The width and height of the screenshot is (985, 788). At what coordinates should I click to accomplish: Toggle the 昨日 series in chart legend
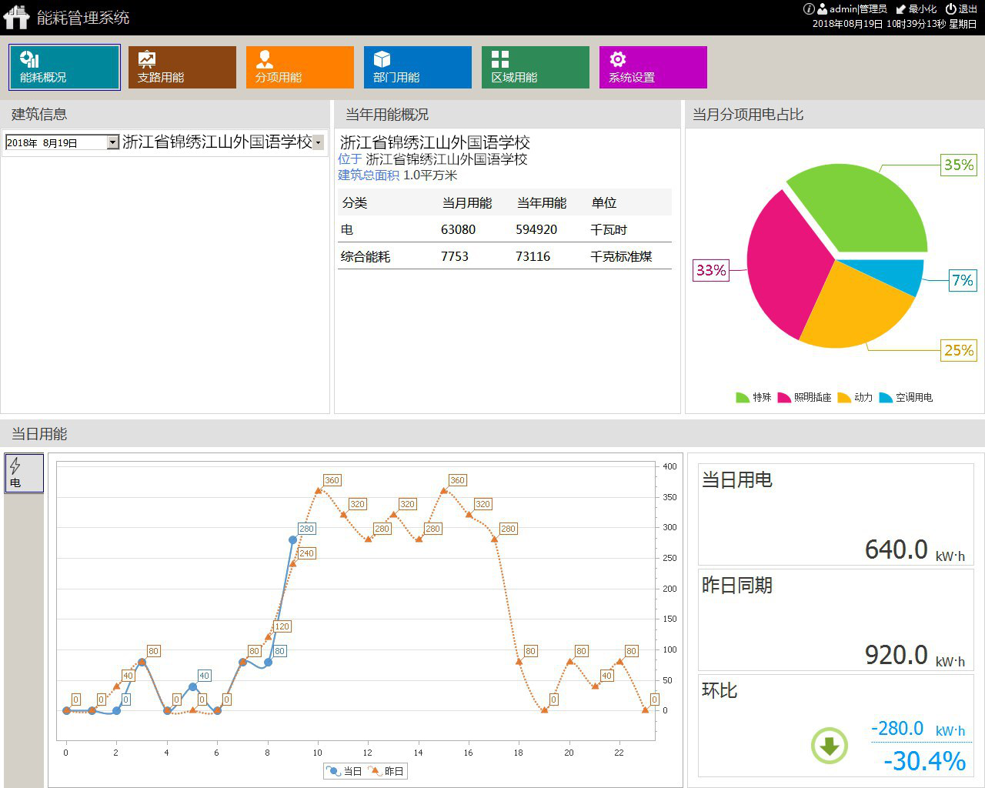pyautogui.click(x=386, y=771)
